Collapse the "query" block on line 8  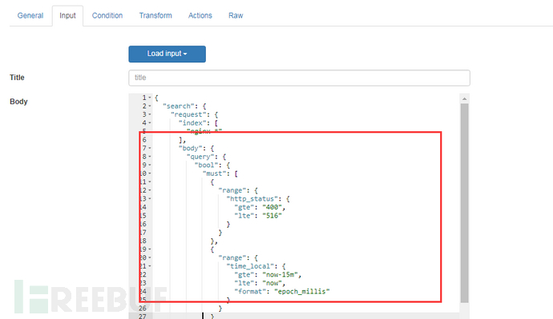(x=150, y=157)
